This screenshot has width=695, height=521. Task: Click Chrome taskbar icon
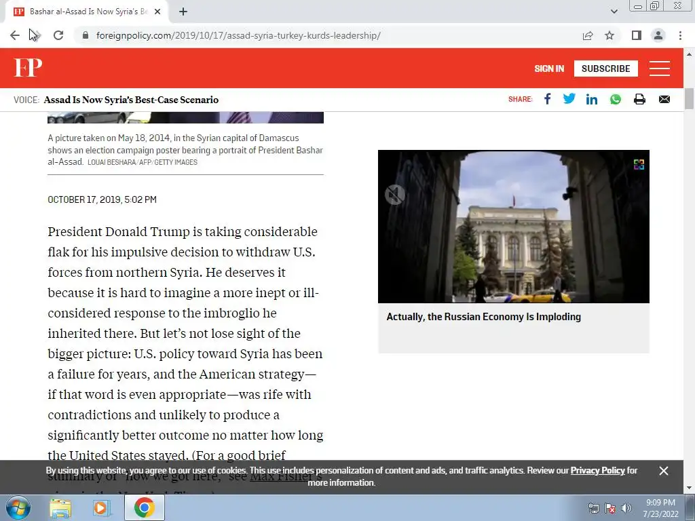coord(144,507)
